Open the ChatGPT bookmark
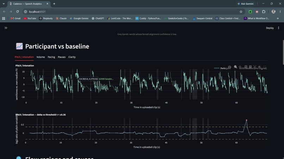This screenshot has width=284, height=159. (x=98, y=18)
